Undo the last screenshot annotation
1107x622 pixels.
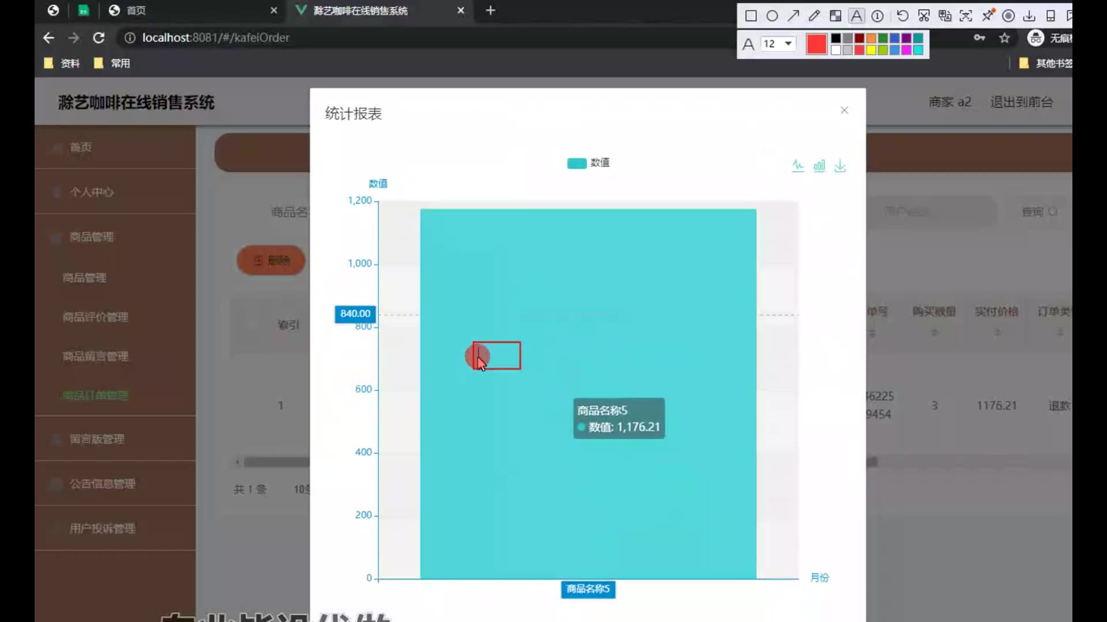point(903,16)
